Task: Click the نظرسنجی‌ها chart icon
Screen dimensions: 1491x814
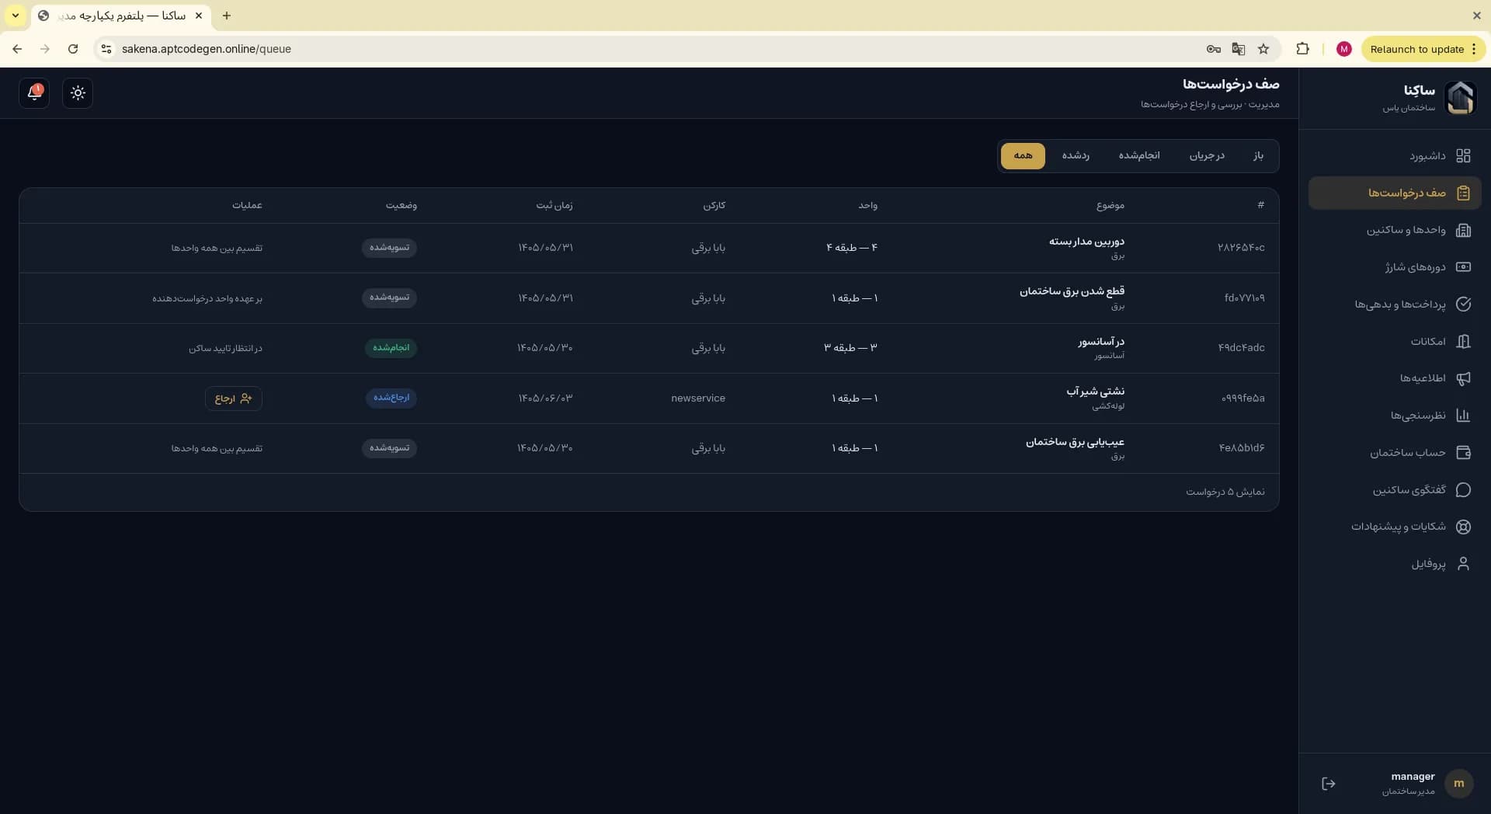Action: 1463,416
